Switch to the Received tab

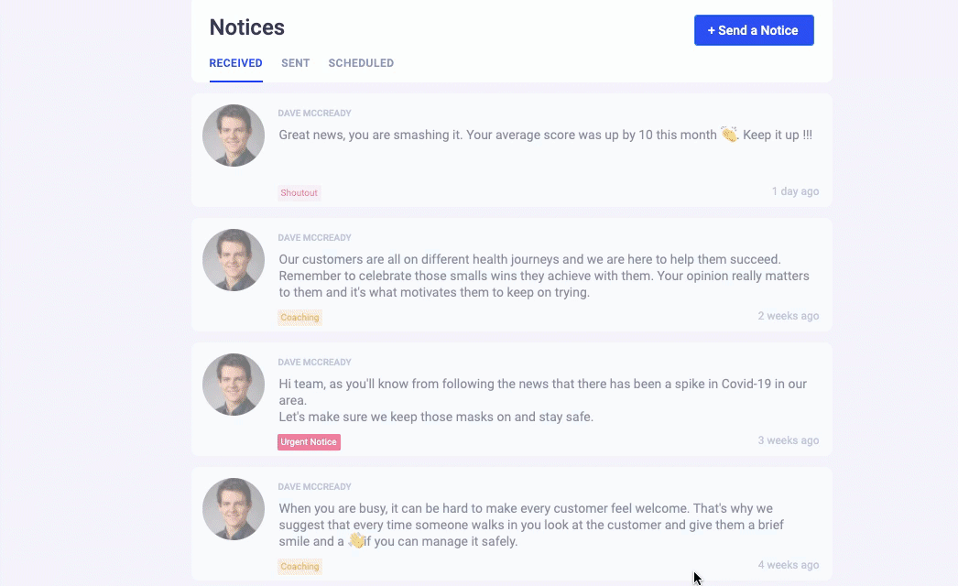pyautogui.click(x=235, y=63)
